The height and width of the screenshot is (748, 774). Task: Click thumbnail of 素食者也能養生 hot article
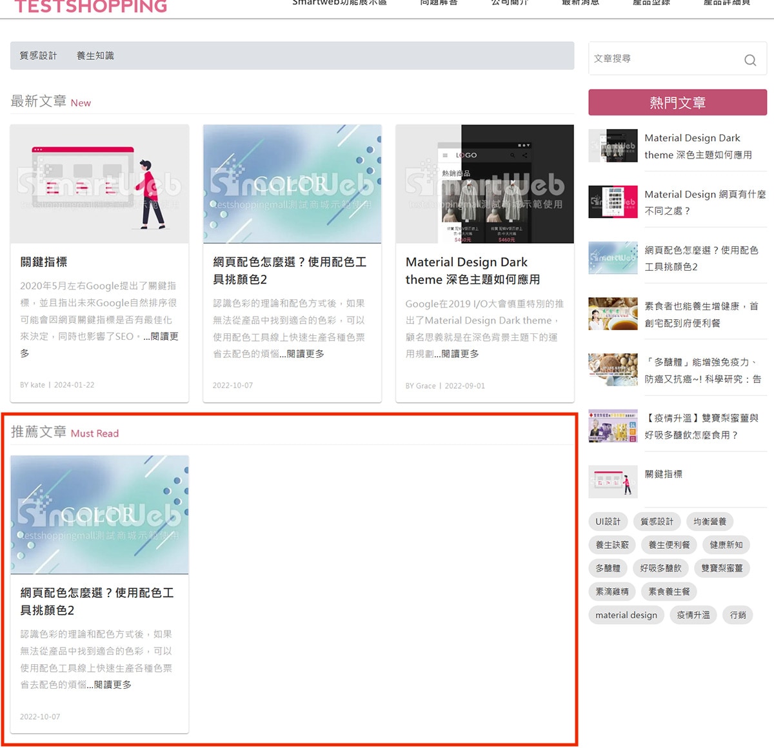click(x=613, y=314)
